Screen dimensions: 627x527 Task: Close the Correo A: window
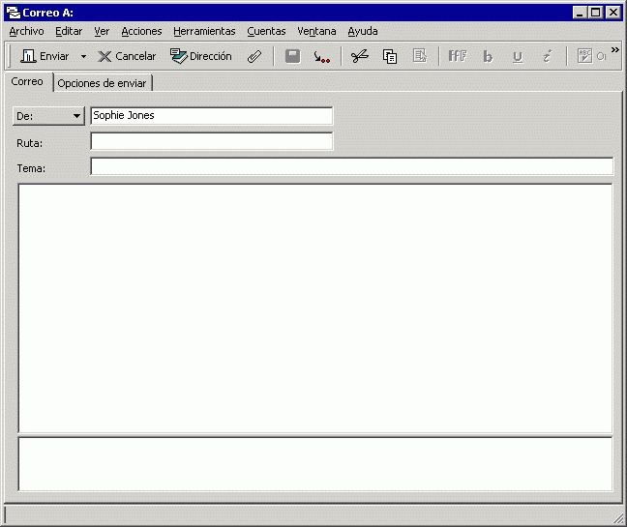tap(613, 13)
